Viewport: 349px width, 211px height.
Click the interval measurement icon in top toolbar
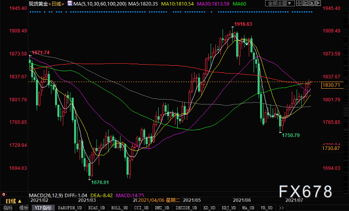305,3
